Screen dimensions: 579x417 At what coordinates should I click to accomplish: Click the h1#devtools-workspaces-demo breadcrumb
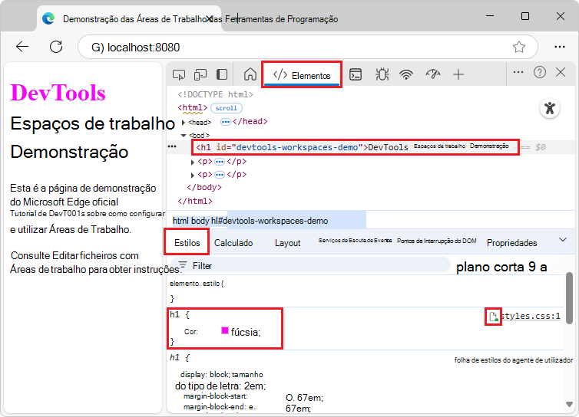(270, 221)
